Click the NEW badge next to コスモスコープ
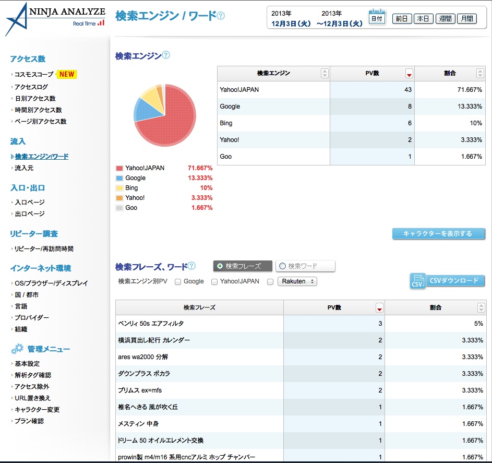492x463 pixels. point(66,75)
